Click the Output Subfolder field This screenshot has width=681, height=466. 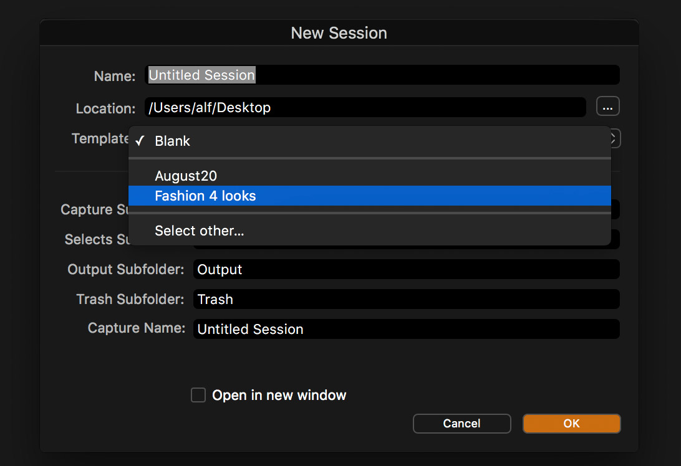tap(407, 270)
